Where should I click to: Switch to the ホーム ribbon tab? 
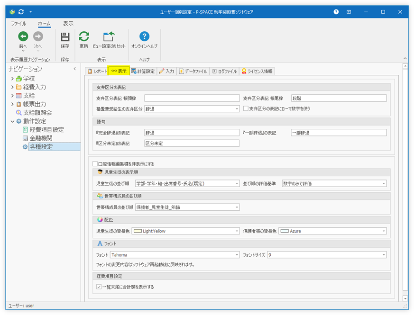tap(44, 24)
